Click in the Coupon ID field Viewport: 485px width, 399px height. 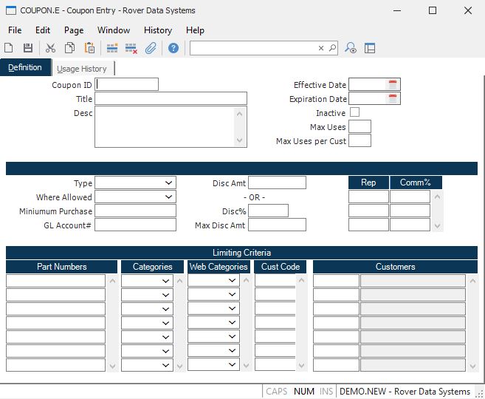(126, 85)
